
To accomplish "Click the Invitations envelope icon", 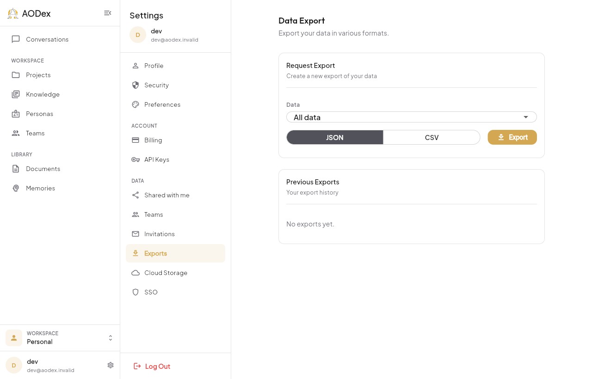I will [136, 234].
